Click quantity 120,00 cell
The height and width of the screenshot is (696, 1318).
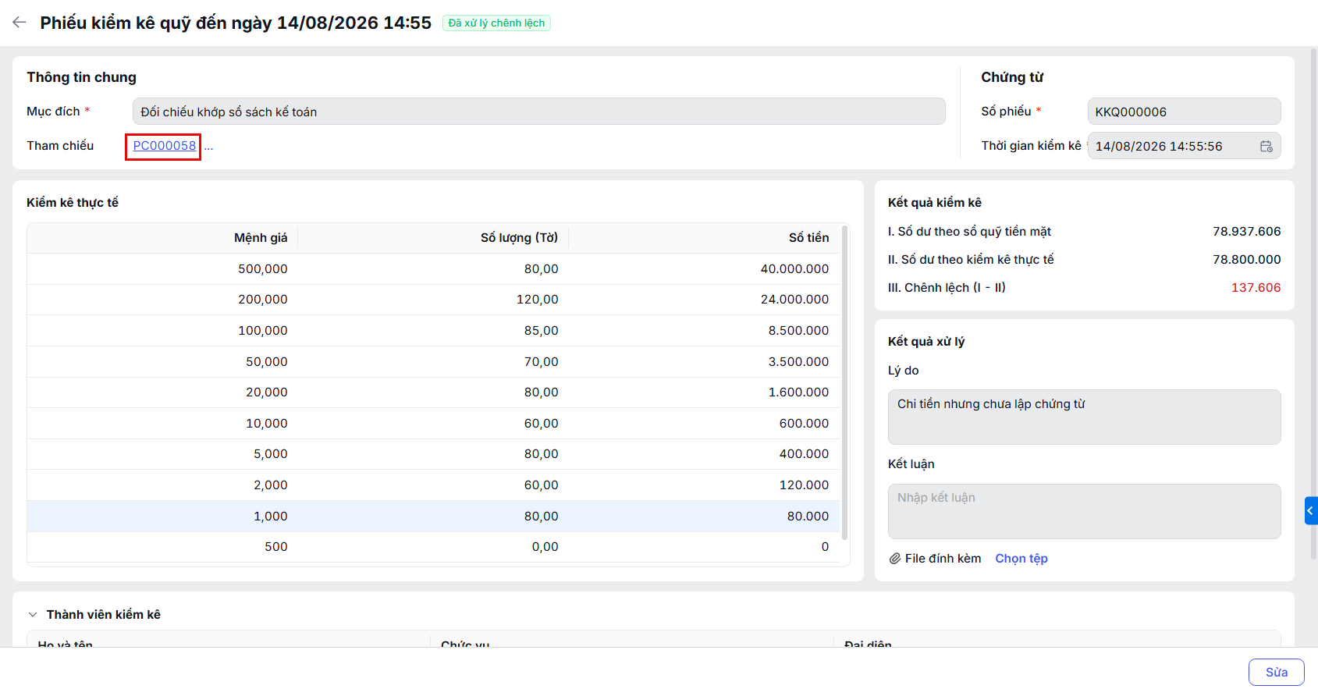tap(537, 300)
